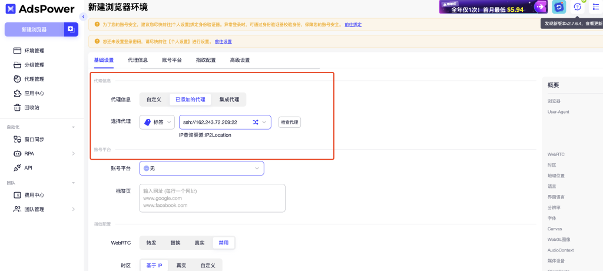Set 时区 to 自定义
This screenshot has width=603, height=271.
[x=208, y=266]
